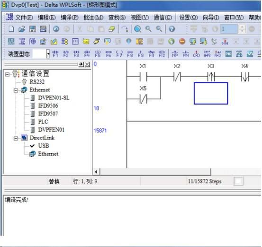Save the current project
Viewport: 262px width, 247px height.
coord(32,29)
